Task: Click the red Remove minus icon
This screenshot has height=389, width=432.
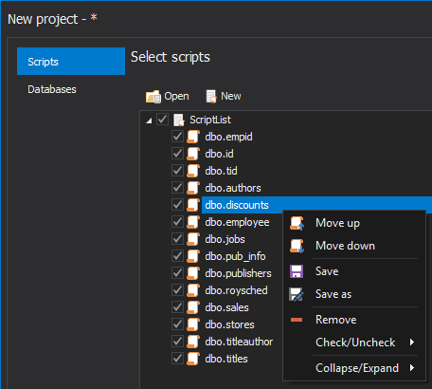Action: point(297,320)
